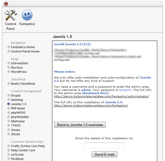Open Control Panel Home link
Viewport: 165px width, 161px height.
(25, 51)
